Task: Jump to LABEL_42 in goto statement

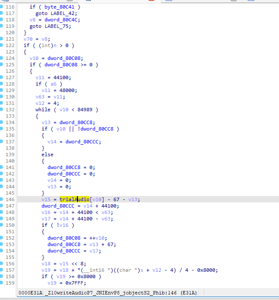Action: 63,13
